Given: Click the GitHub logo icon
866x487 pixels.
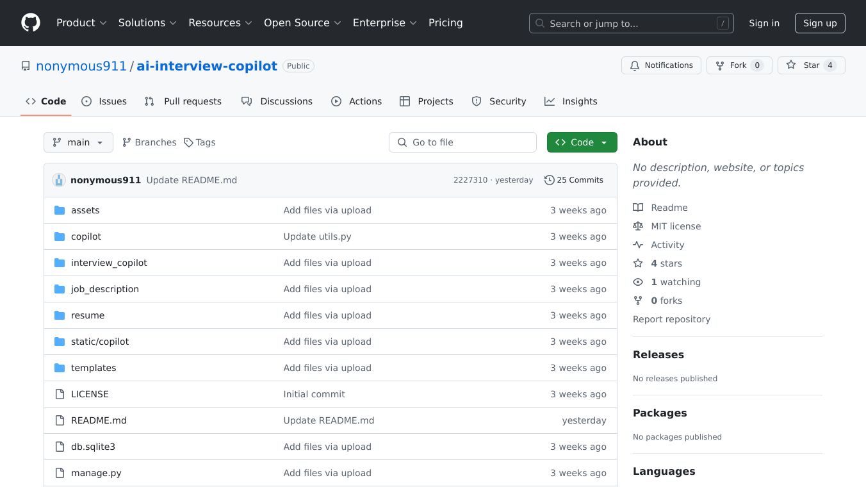Looking at the screenshot, I should click(31, 23).
